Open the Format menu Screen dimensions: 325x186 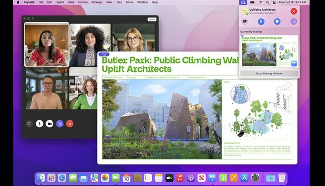click(83, 2)
